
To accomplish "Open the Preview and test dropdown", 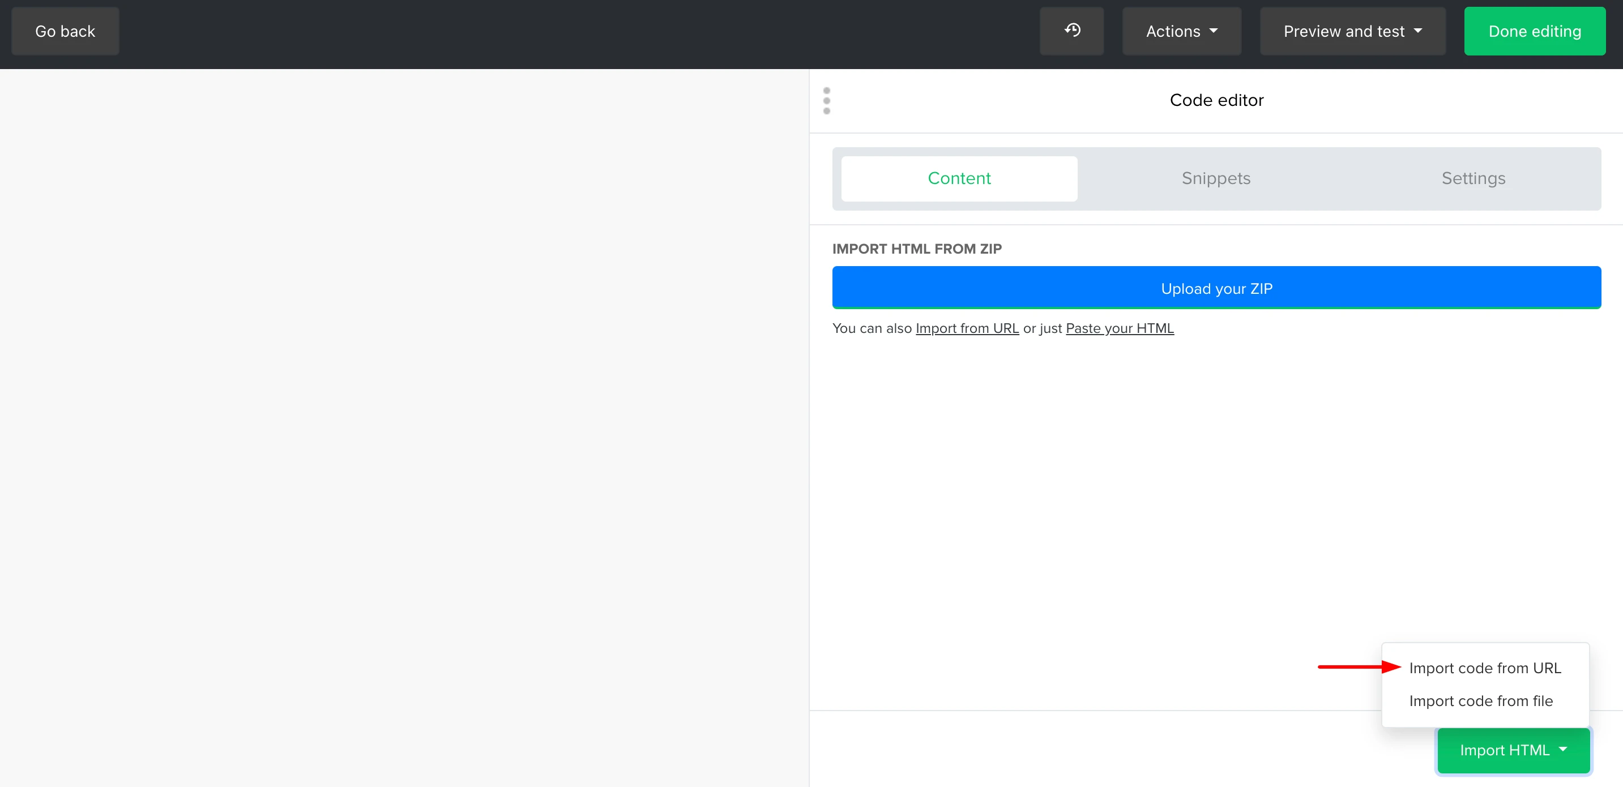I will [x=1352, y=31].
